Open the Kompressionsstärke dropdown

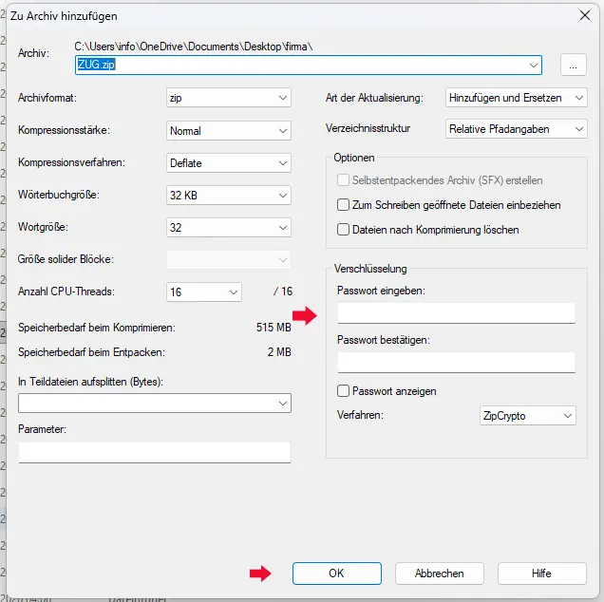coord(229,131)
